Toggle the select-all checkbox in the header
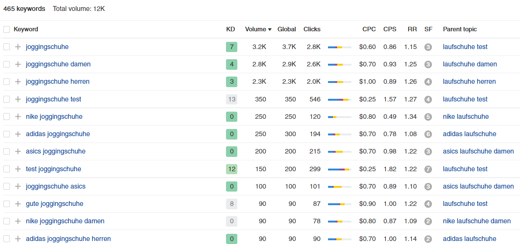 pyautogui.click(x=6, y=29)
